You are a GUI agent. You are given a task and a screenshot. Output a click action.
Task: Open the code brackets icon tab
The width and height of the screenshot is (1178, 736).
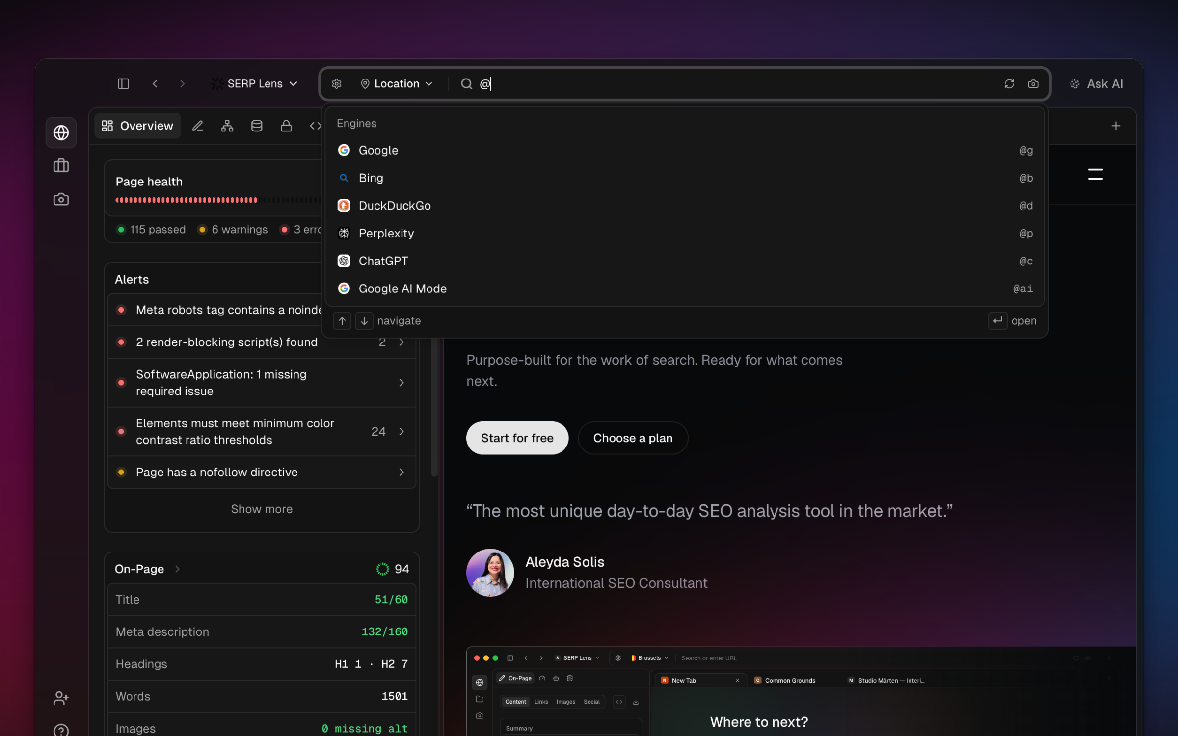pyautogui.click(x=315, y=126)
